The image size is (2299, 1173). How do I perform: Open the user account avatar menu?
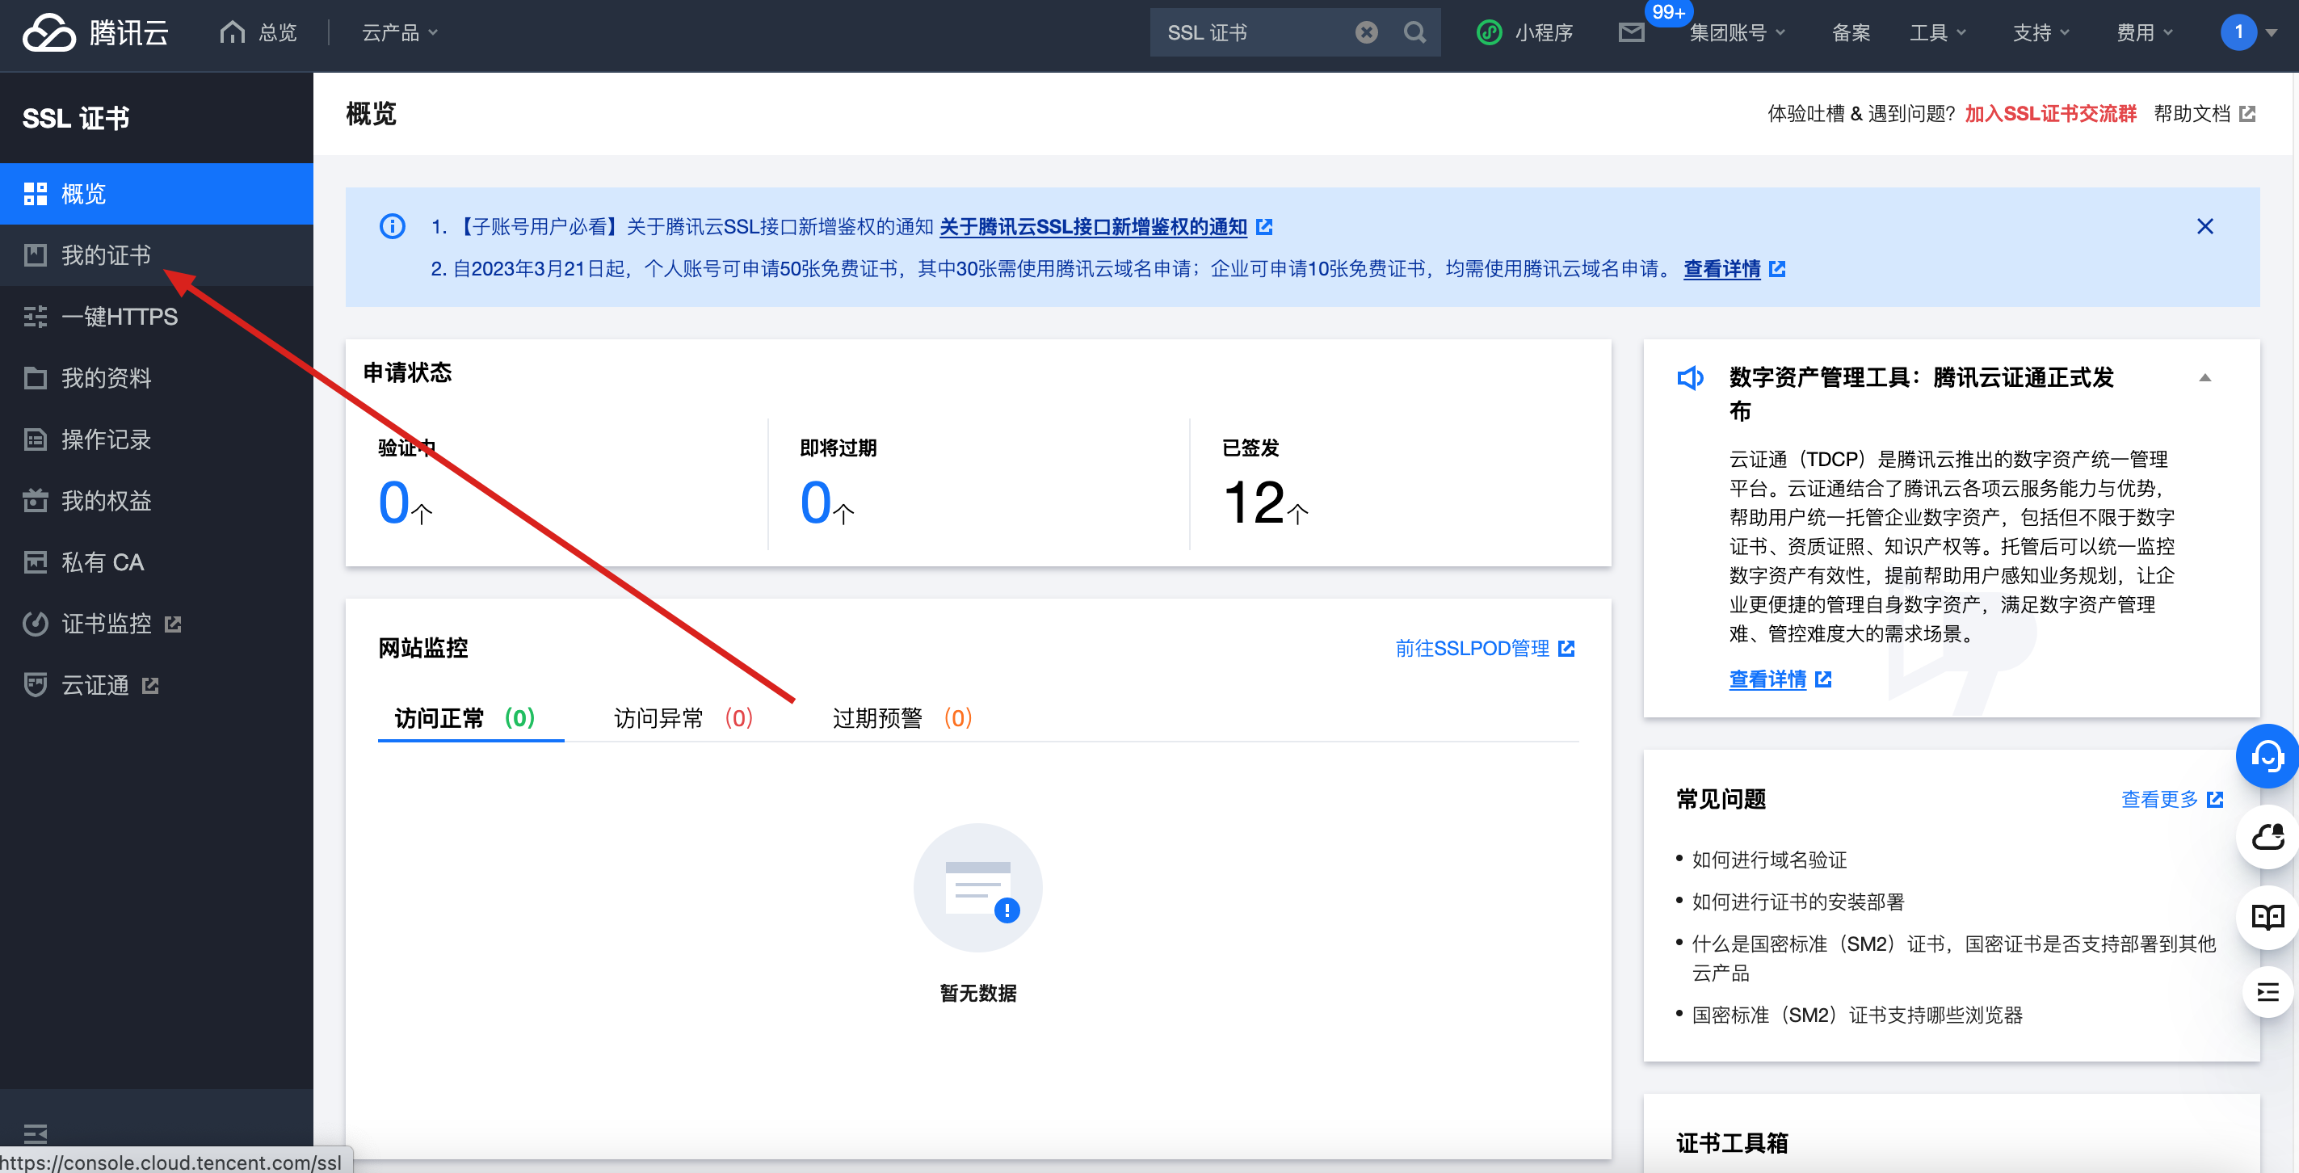tap(2247, 33)
